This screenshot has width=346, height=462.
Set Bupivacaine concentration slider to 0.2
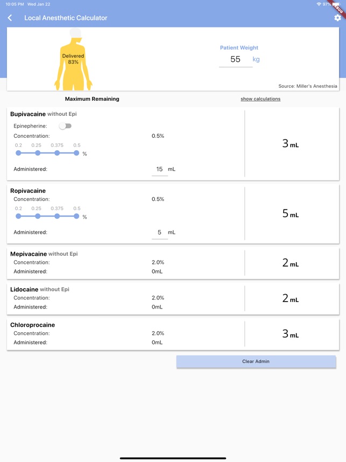point(18,153)
